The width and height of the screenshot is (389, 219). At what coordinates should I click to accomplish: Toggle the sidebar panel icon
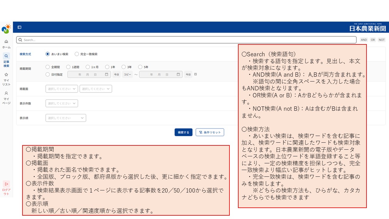[x=19, y=27]
